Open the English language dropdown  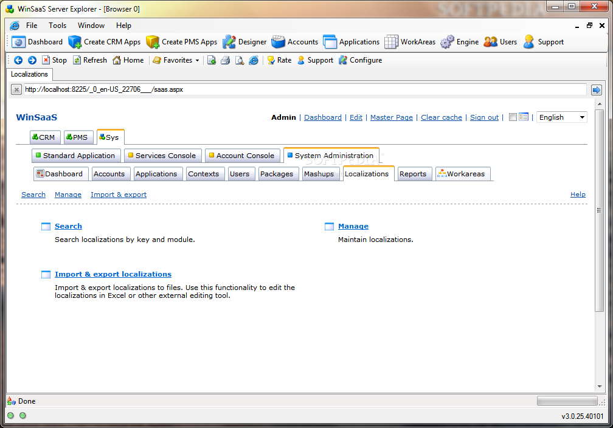point(562,117)
